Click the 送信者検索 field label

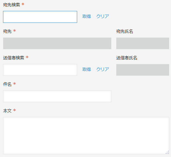tap(14, 58)
